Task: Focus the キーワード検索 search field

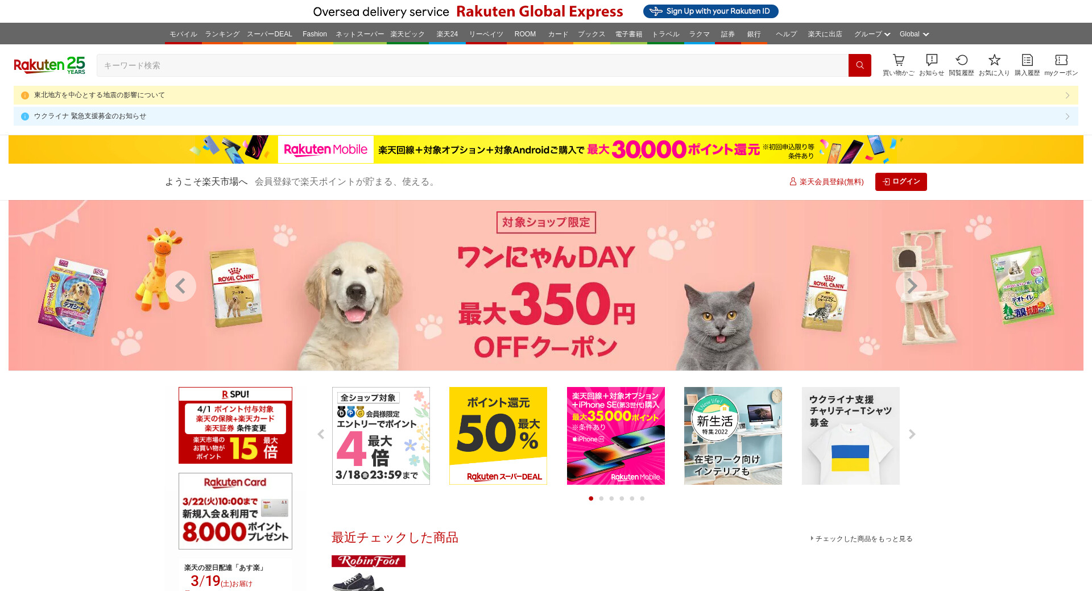Action: click(473, 65)
